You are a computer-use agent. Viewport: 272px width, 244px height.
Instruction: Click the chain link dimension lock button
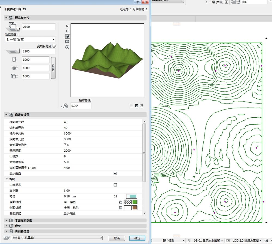coord(53,68)
